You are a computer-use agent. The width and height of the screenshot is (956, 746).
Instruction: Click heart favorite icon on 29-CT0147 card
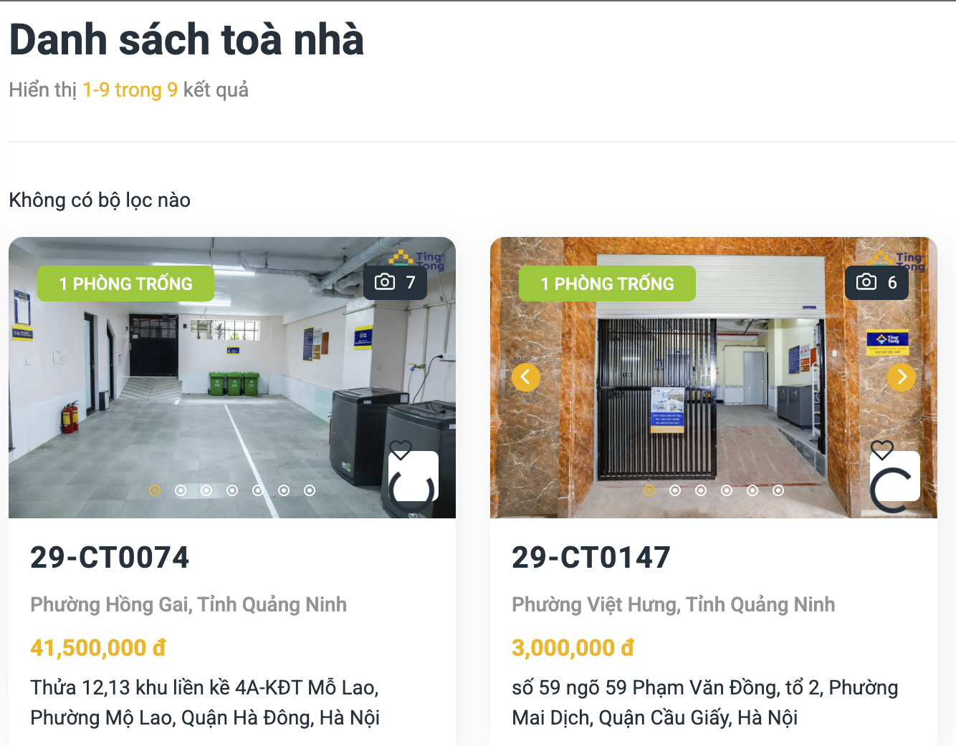click(881, 450)
